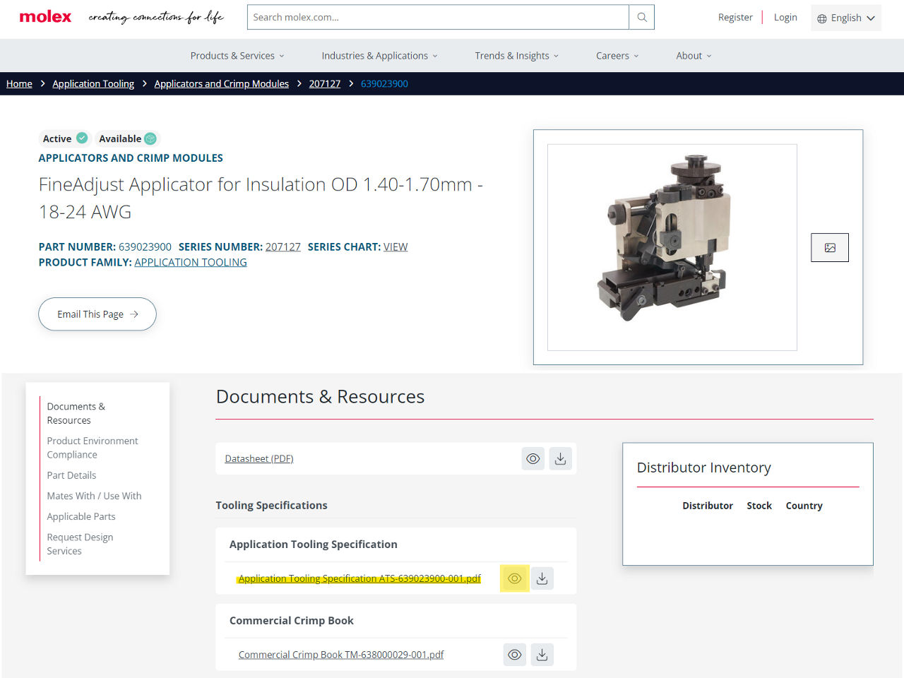
Task: Click the search magnifier icon
Action: 641,17
